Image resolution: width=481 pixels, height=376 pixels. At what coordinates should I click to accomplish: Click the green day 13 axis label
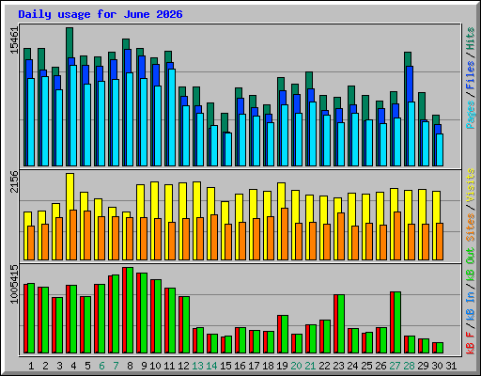pos(197,366)
